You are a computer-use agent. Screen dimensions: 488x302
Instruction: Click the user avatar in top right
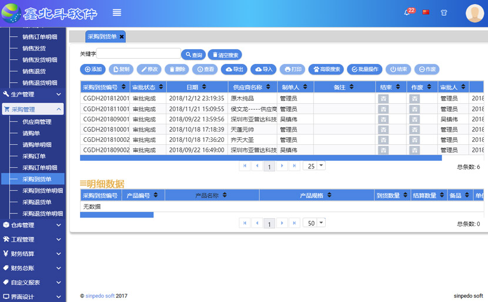coord(474,13)
